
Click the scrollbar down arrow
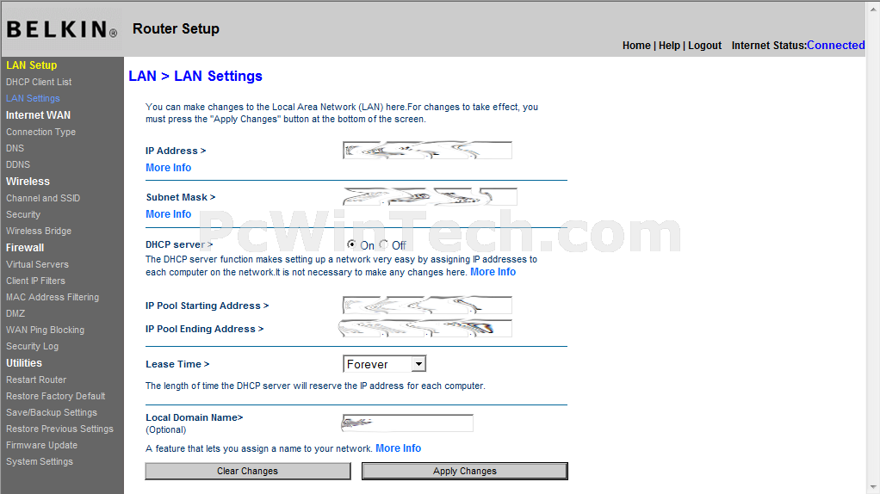873,488
